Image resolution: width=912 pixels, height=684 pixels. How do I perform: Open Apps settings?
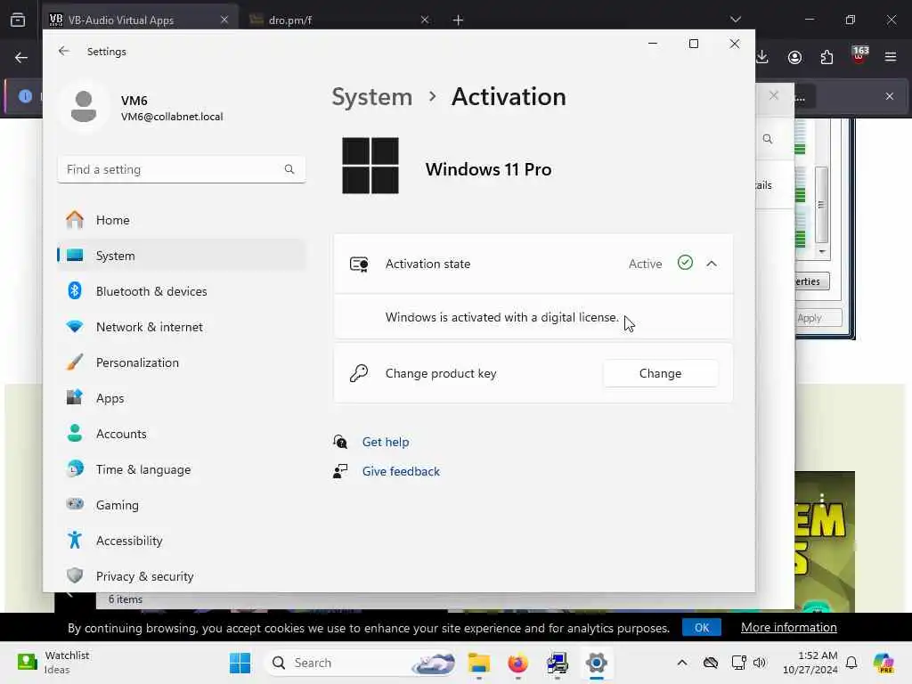click(182, 398)
